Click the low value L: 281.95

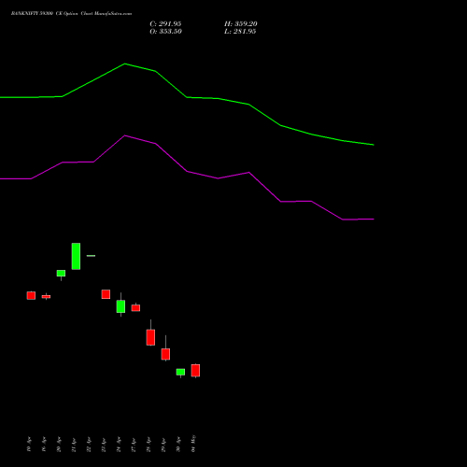click(x=240, y=32)
